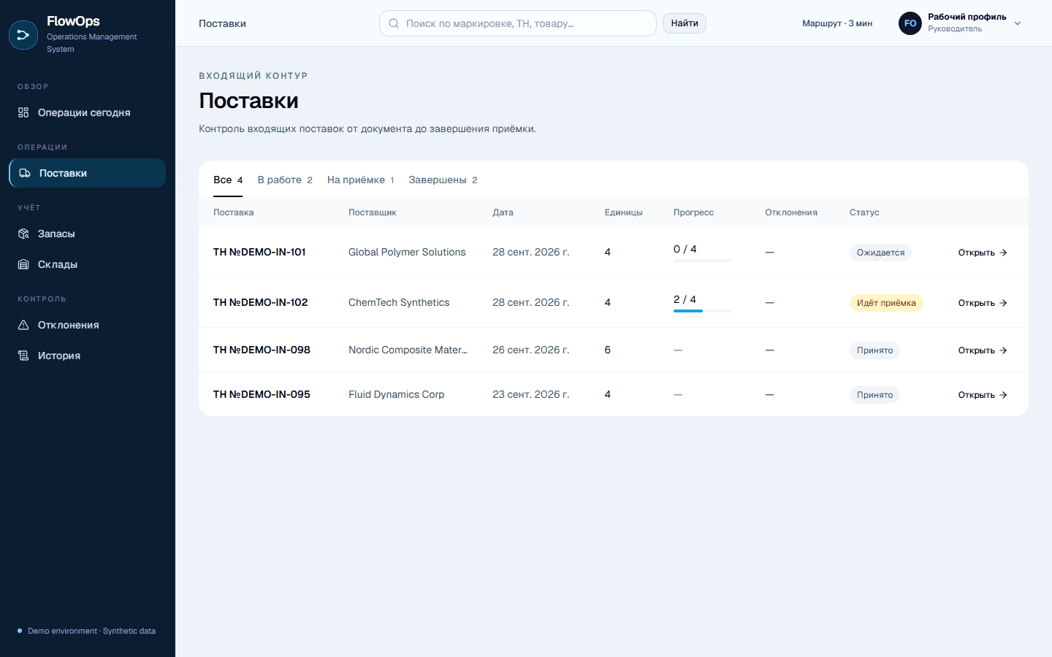Click supplier ChemTech Synthetics
The height and width of the screenshot is (657, 1052).
click(399, 302)
